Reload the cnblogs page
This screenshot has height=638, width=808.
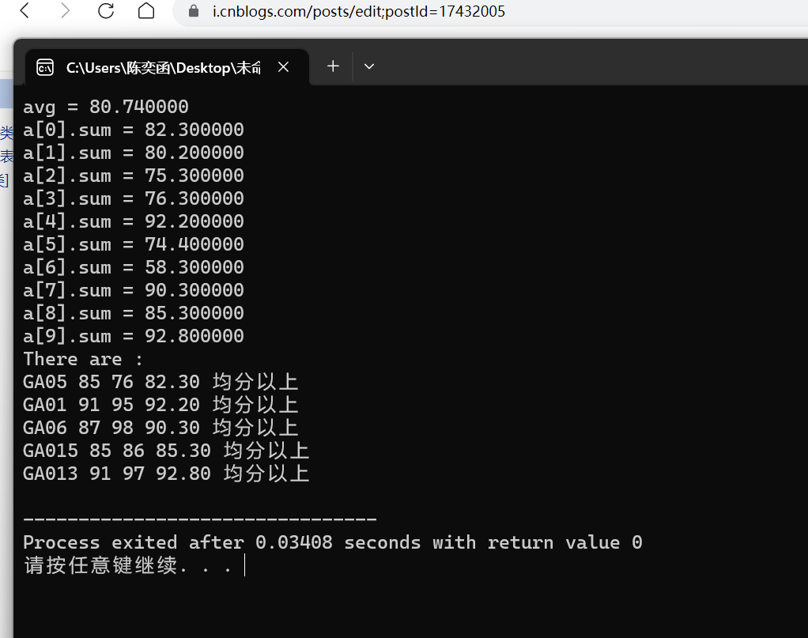(x=106, y=10)
